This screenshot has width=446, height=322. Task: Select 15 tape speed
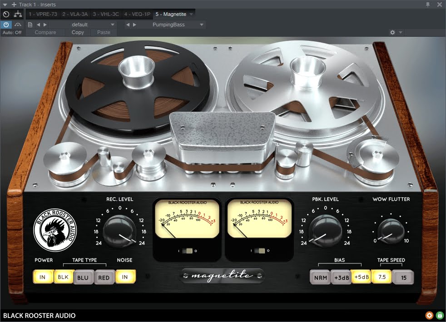point(403,277)
